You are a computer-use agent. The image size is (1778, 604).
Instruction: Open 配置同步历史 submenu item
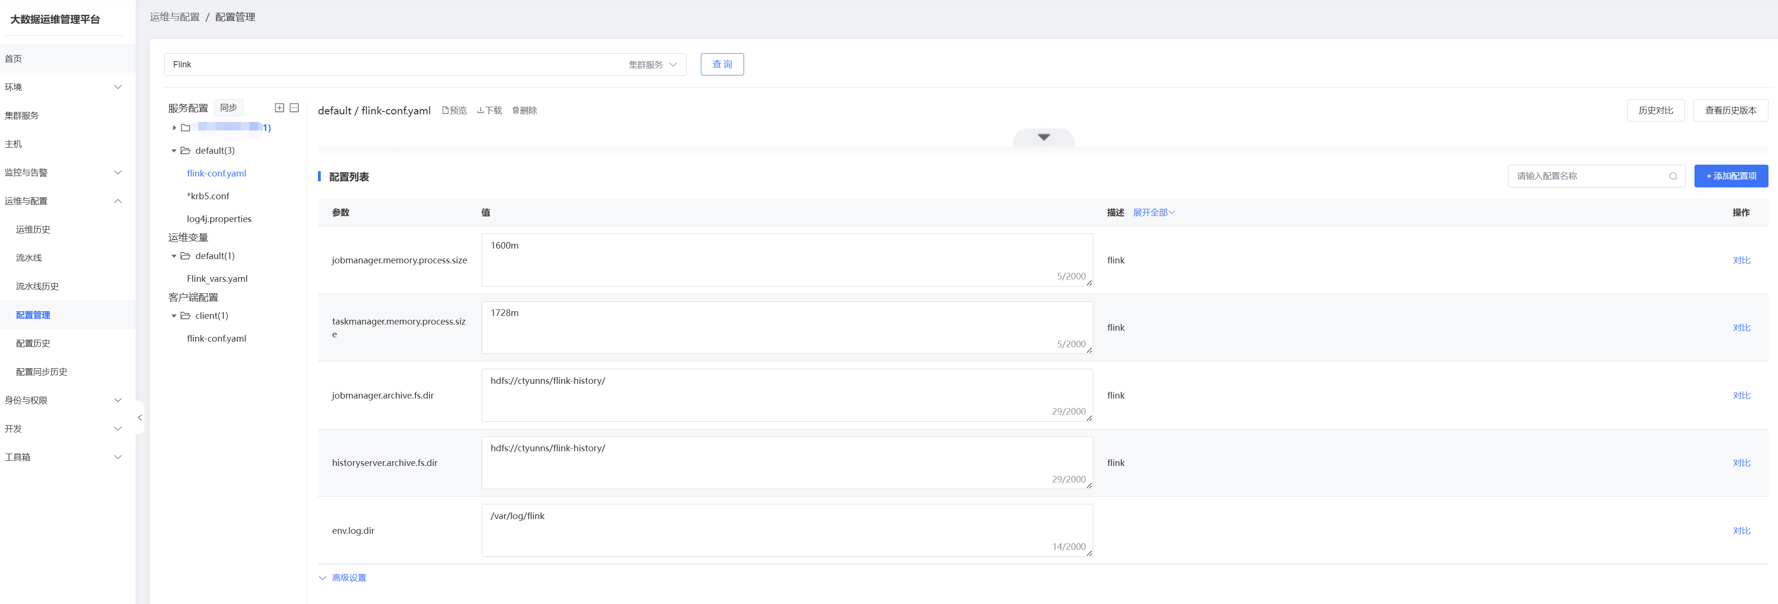pyautogui.click(x=68, y=372)
